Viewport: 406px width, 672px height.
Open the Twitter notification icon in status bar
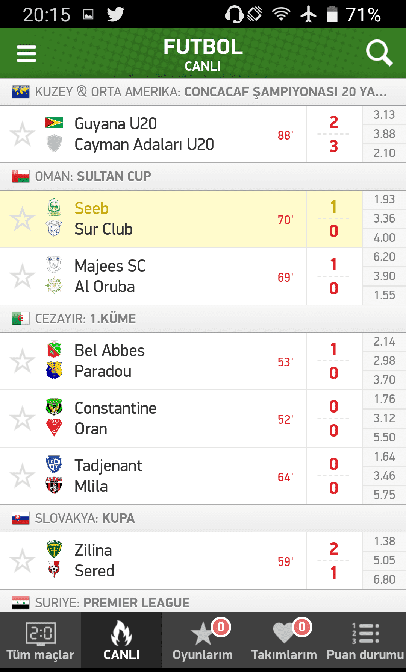[115, 15]
